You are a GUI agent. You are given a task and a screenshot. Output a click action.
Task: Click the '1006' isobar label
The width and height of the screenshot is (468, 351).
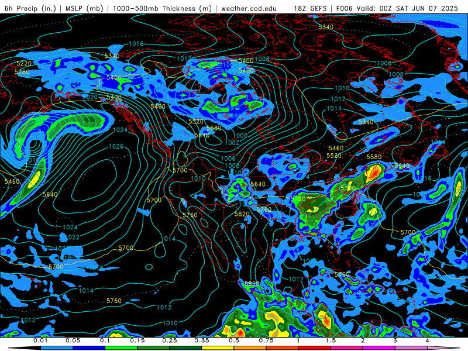[228, 158]
